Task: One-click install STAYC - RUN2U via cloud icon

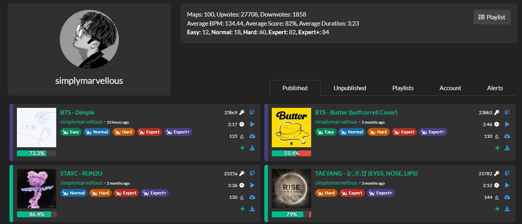Action: pos(252,197)
